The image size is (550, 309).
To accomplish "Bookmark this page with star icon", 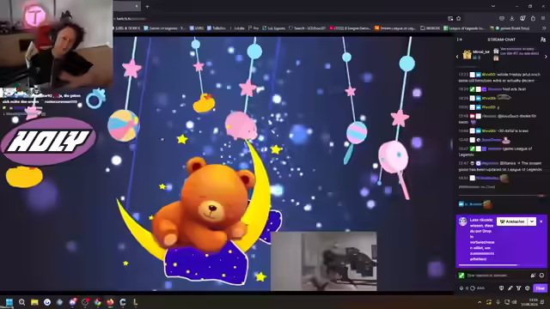I will [458, 19].
